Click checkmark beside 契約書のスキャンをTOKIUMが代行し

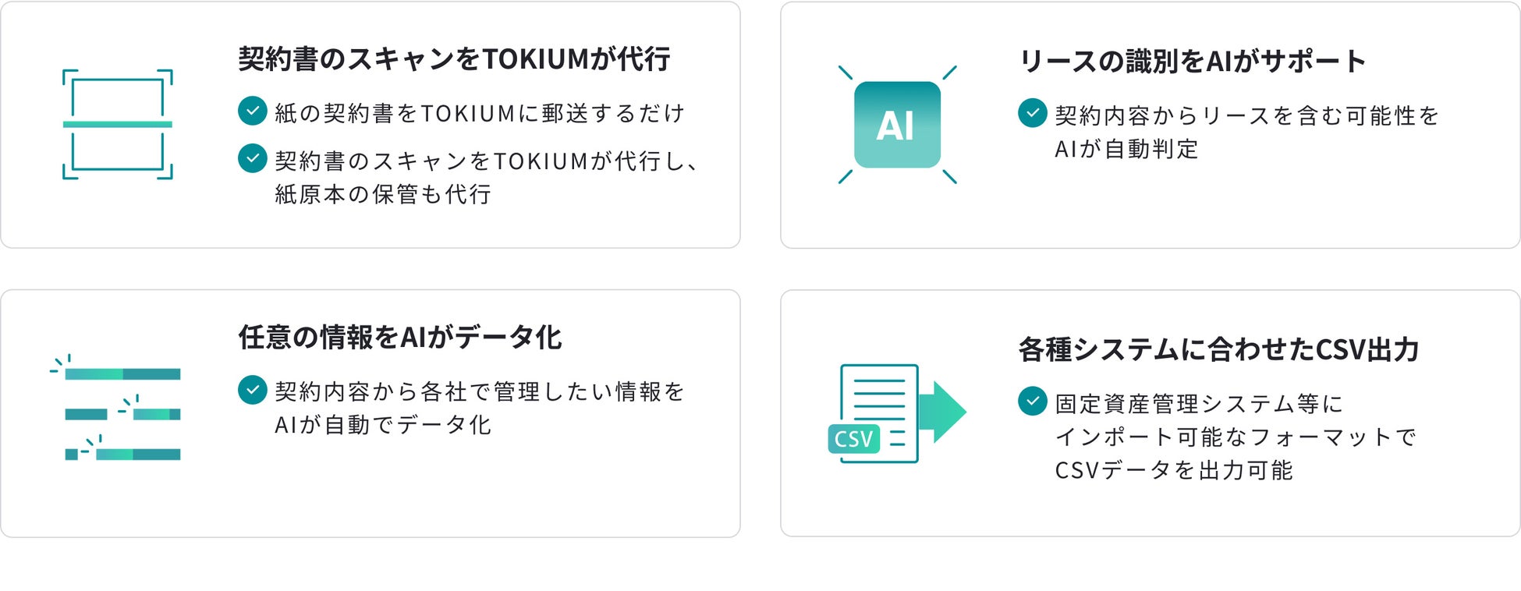click(x=253, y=158)
